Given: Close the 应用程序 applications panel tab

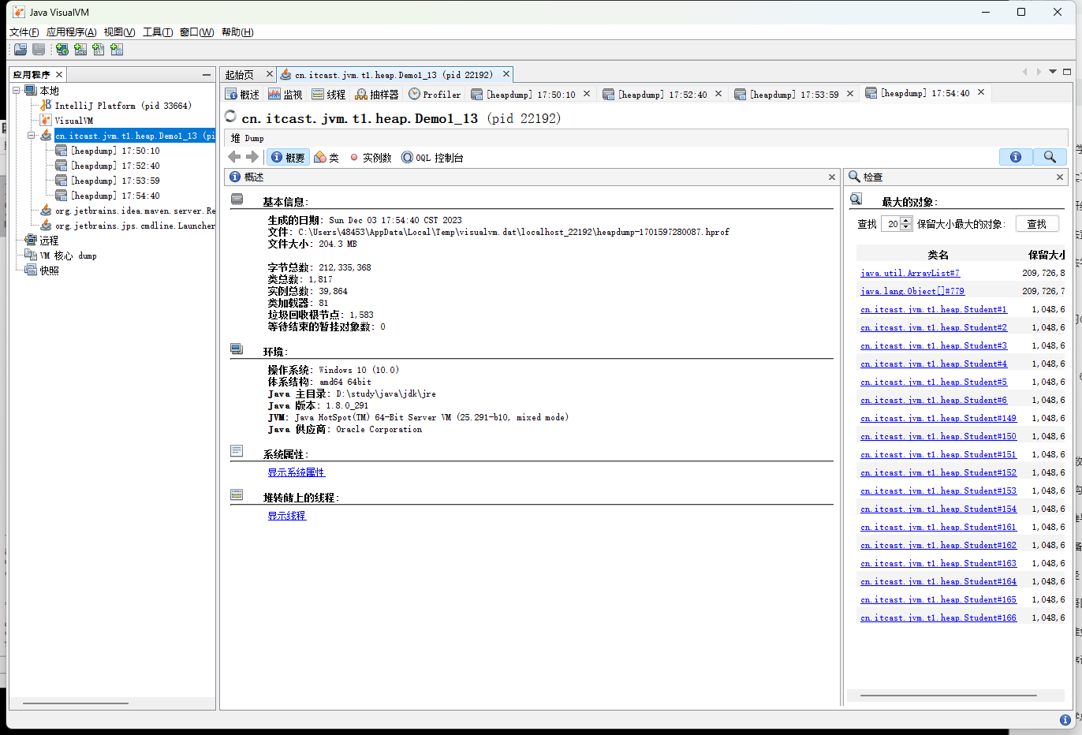Looking at the screenshot, I should point(58,74).
